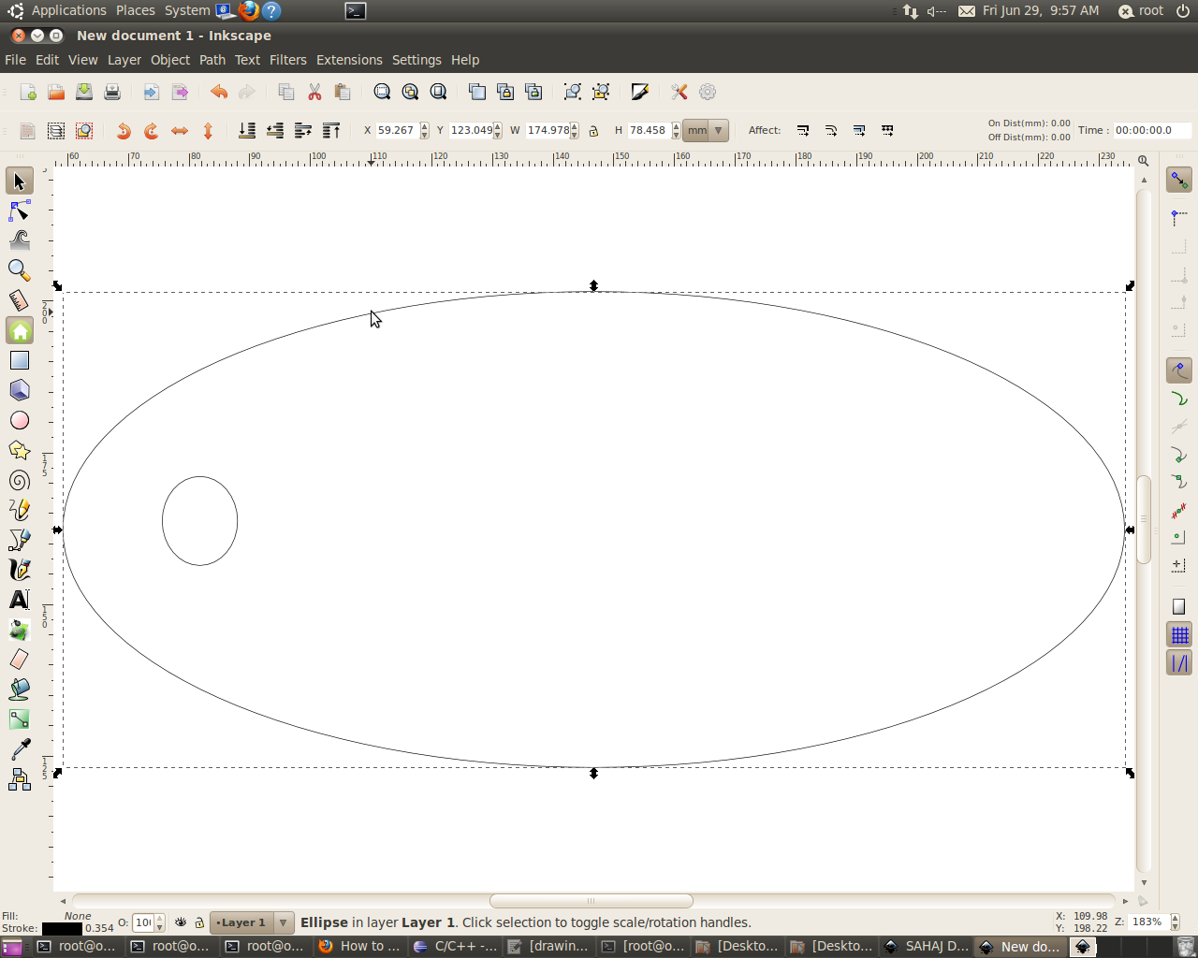
Task: Open the zoom percentage stepper arrows
Action: point(1176,922)
